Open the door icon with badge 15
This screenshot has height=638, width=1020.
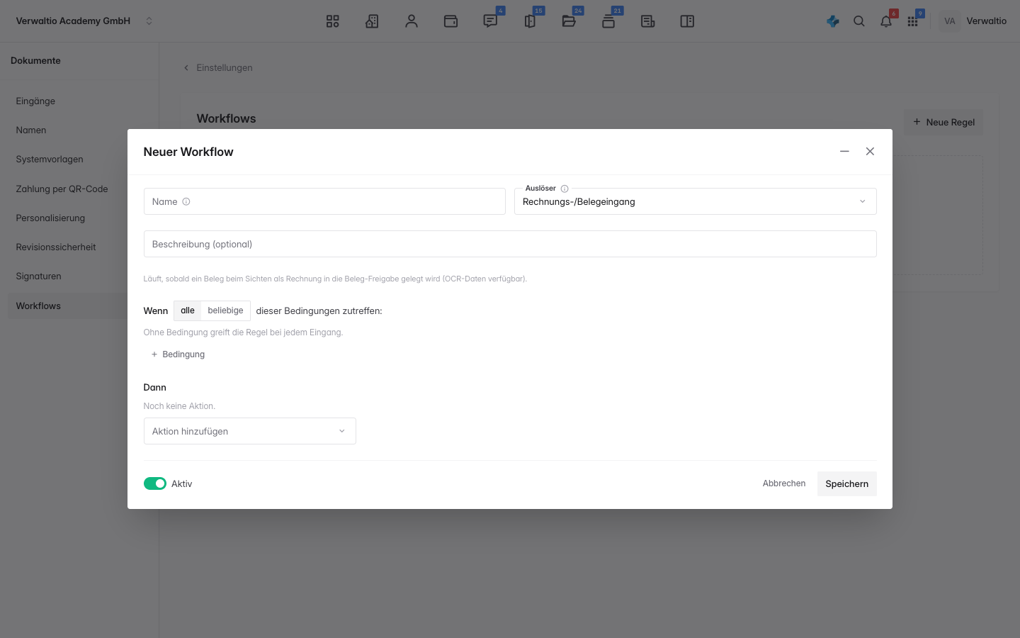530,21
